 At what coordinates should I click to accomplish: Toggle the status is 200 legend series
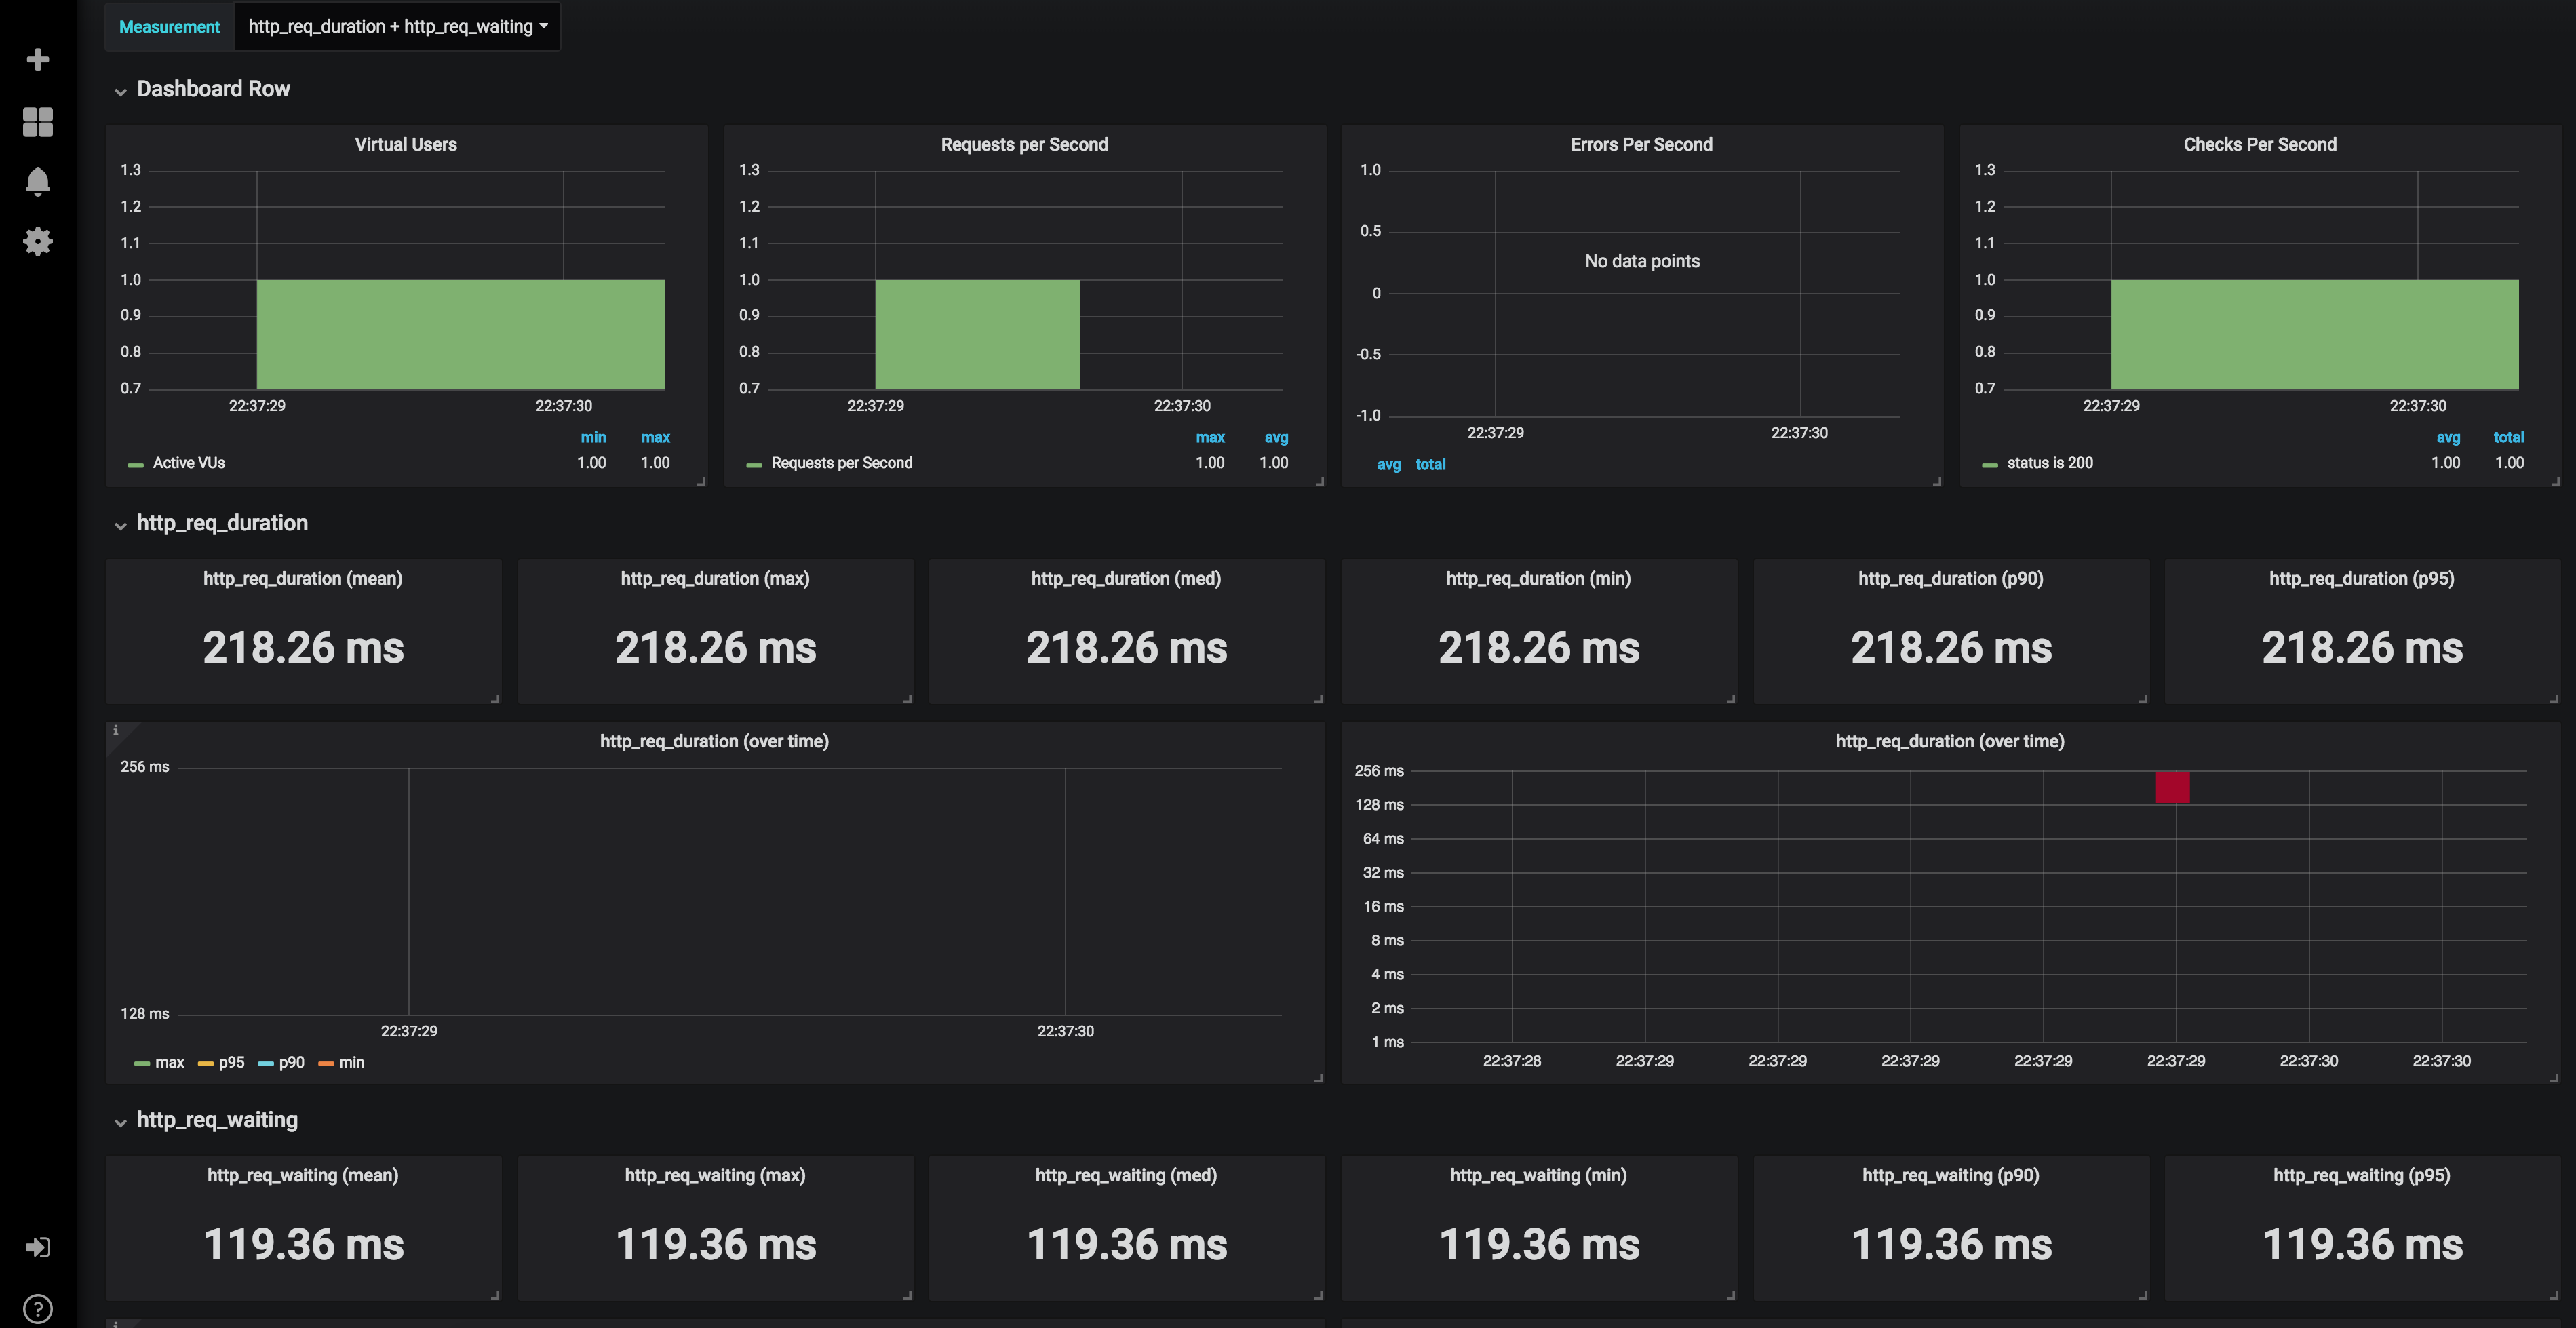pos(2049,463)
